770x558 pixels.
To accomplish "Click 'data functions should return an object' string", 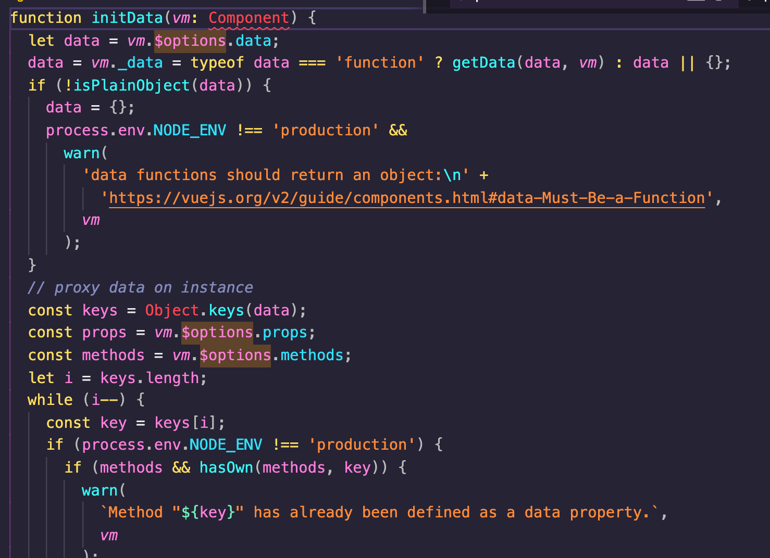I will click(x=276, y=175).
